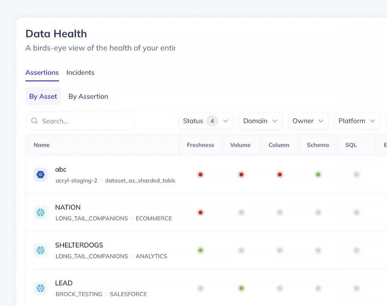The width and height of the screenshot is (387, 306).
Task: Expand the Domain filter dropdown
Action: pyautogui.click(x=260, y=121)
